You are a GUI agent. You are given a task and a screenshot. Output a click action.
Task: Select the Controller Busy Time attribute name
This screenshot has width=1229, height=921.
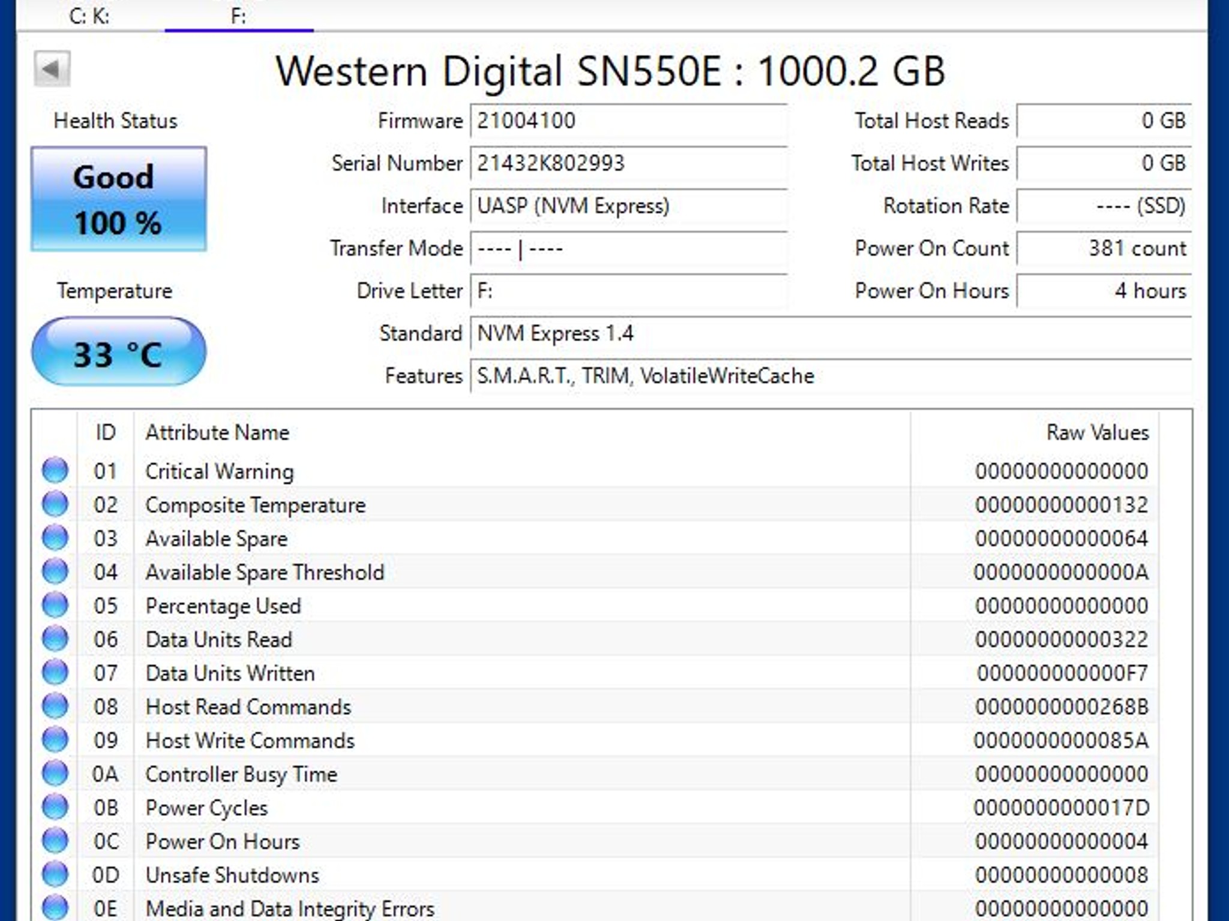tap(241, 775)
